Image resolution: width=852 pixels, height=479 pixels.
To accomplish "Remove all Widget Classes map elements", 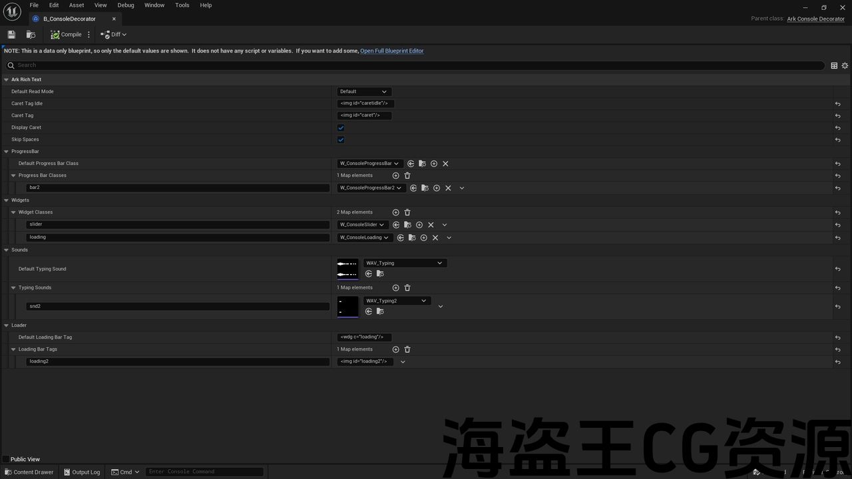I will pyautogui.click(x=407, y=212).
